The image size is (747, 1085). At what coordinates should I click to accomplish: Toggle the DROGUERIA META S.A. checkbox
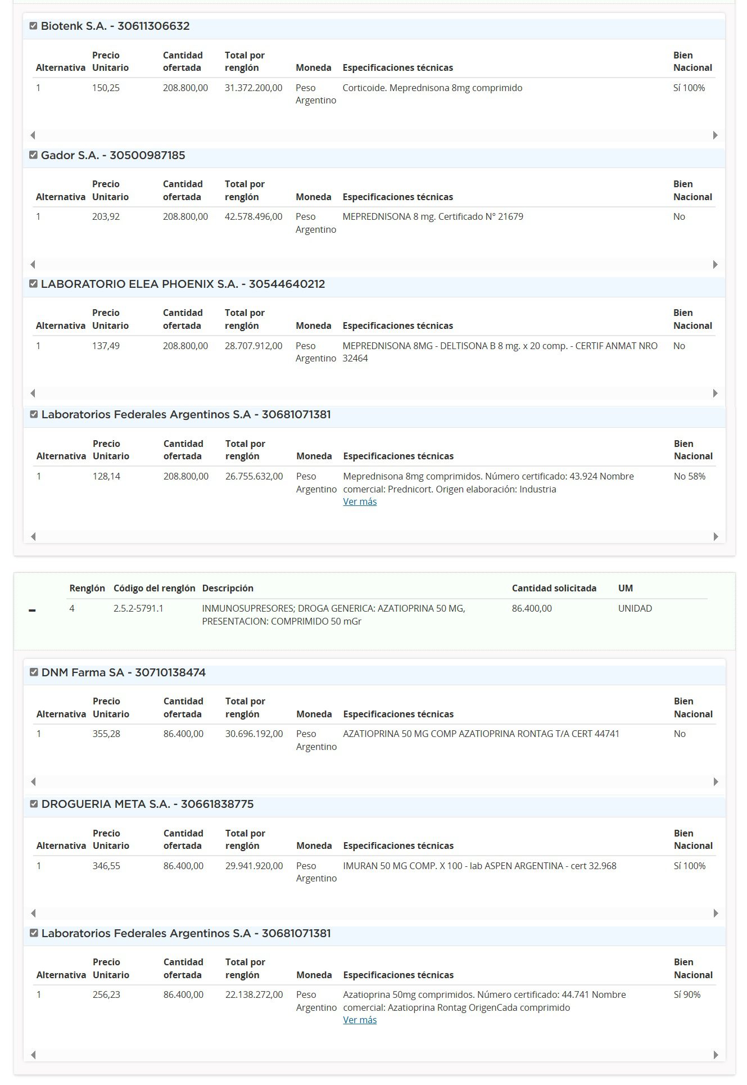[34, 804]
